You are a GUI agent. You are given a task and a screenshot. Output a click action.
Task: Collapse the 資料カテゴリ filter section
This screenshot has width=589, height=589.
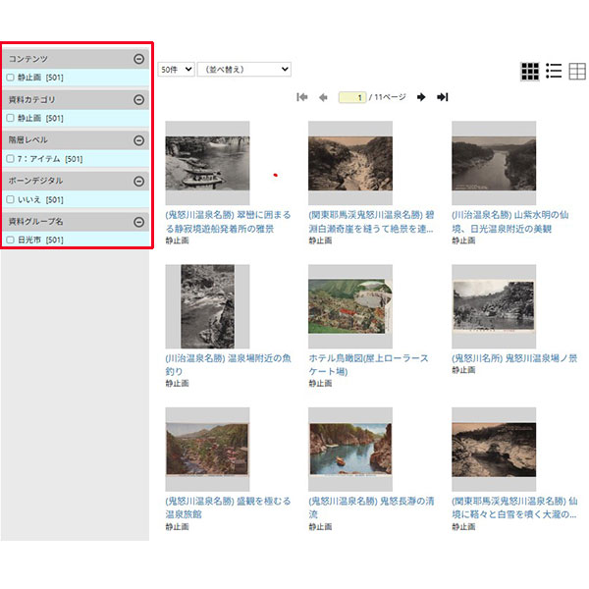tap(139, 99)
